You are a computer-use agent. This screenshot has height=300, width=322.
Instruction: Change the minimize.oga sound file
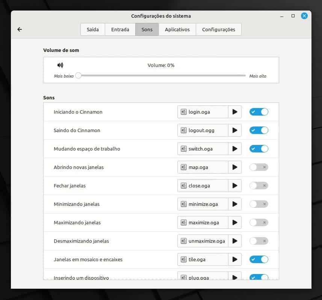pos(203,204)
